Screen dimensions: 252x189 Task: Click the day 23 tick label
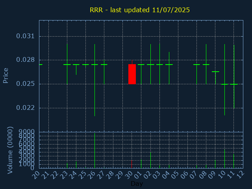63,175
